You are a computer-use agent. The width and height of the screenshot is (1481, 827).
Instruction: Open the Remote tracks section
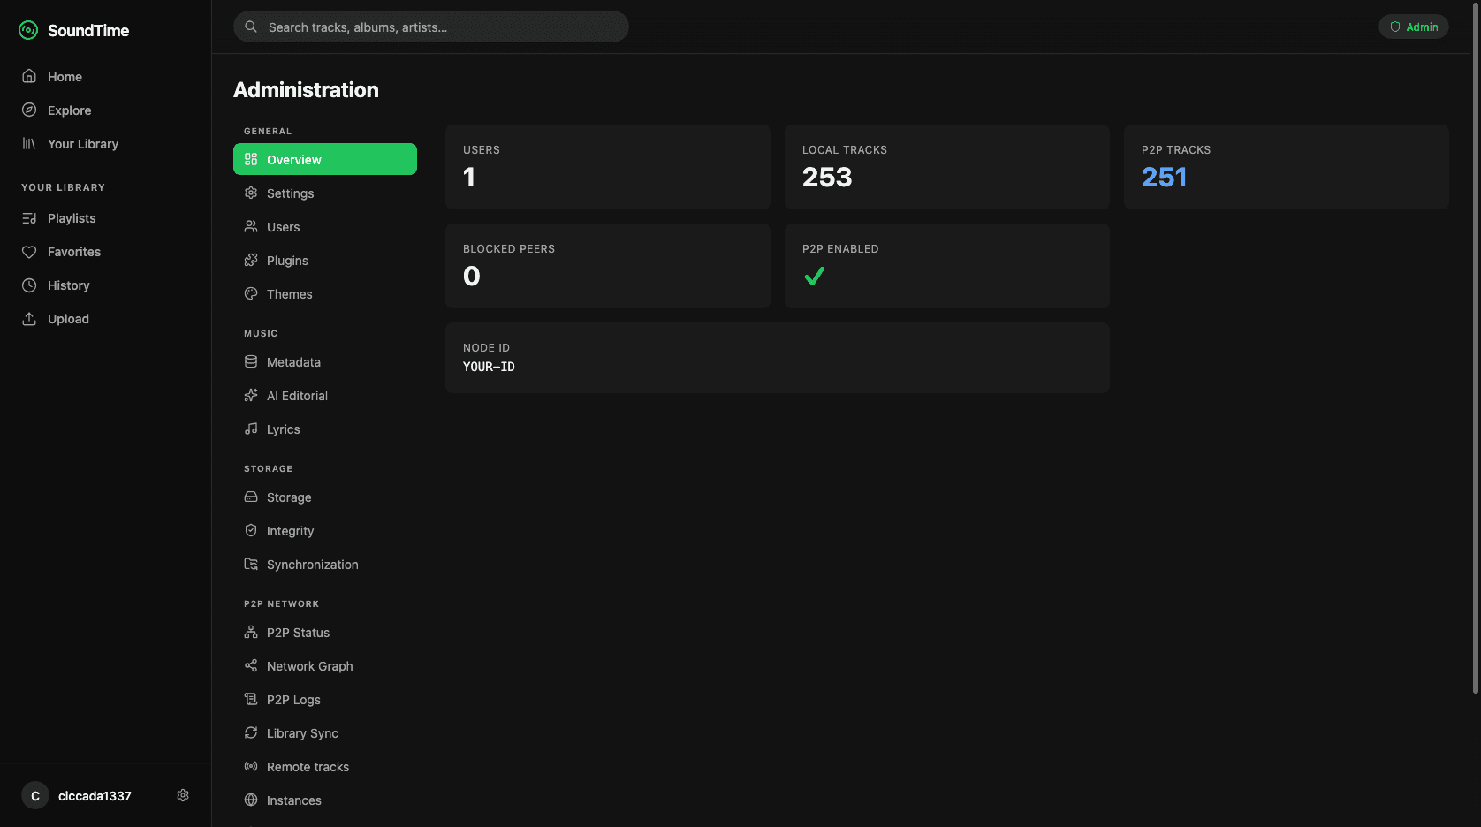(308, 766)
